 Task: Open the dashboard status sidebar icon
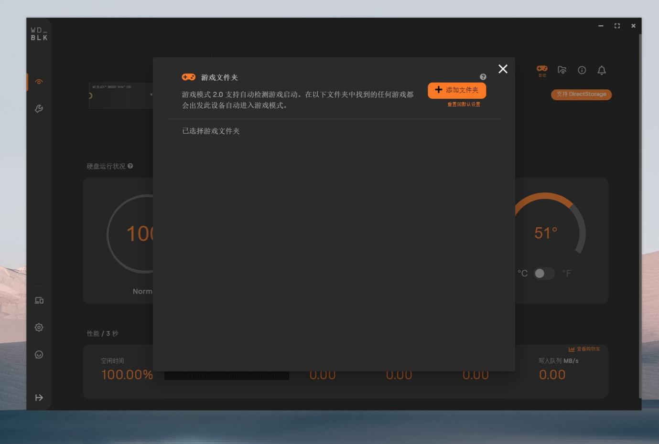[x=39, y=82]
